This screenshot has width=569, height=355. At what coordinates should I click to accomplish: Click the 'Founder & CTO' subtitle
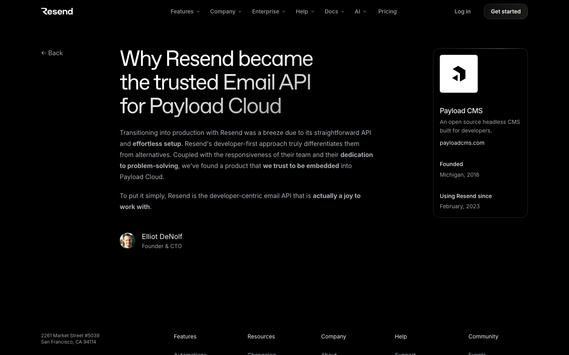point(162,246)
